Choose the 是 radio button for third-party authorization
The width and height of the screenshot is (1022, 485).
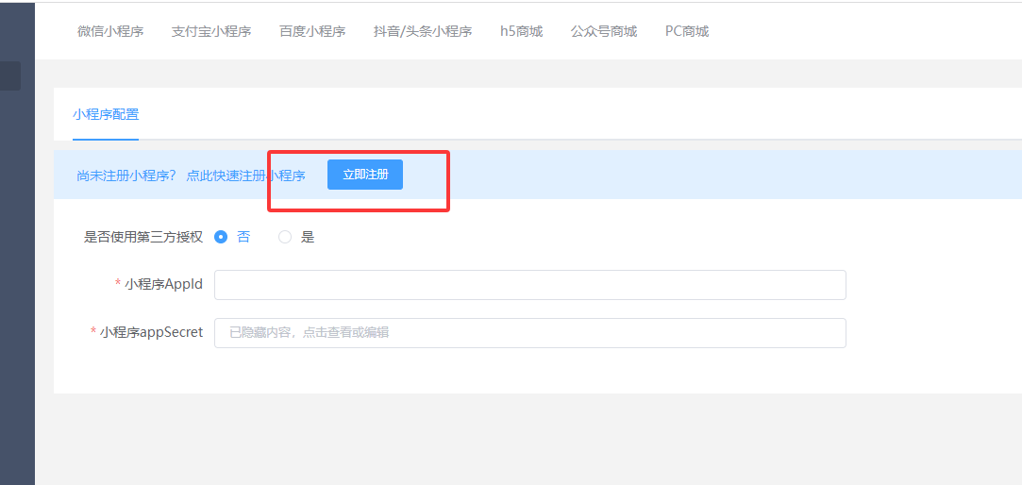285,237
